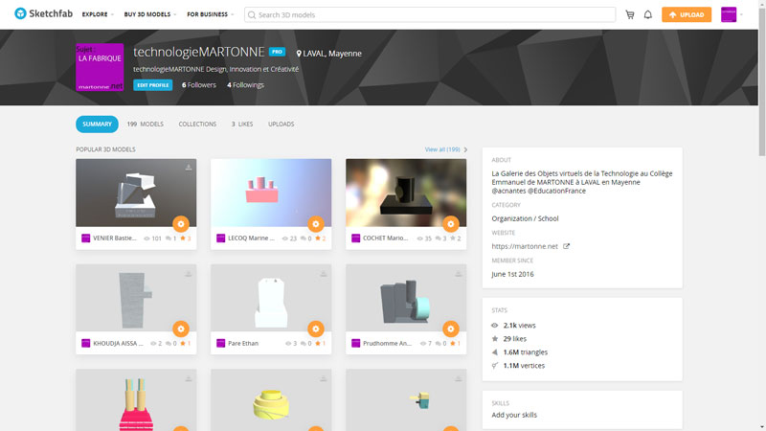Image resolution: width=766 pixels, height=431 pixels.
Task: Click the 2.1k views stat
Action: coord(519,326)
